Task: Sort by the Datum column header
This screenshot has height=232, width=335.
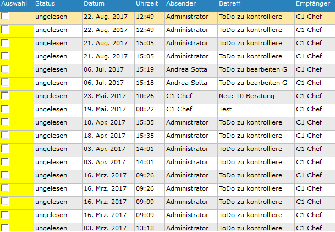Action: tap(94, 3)
